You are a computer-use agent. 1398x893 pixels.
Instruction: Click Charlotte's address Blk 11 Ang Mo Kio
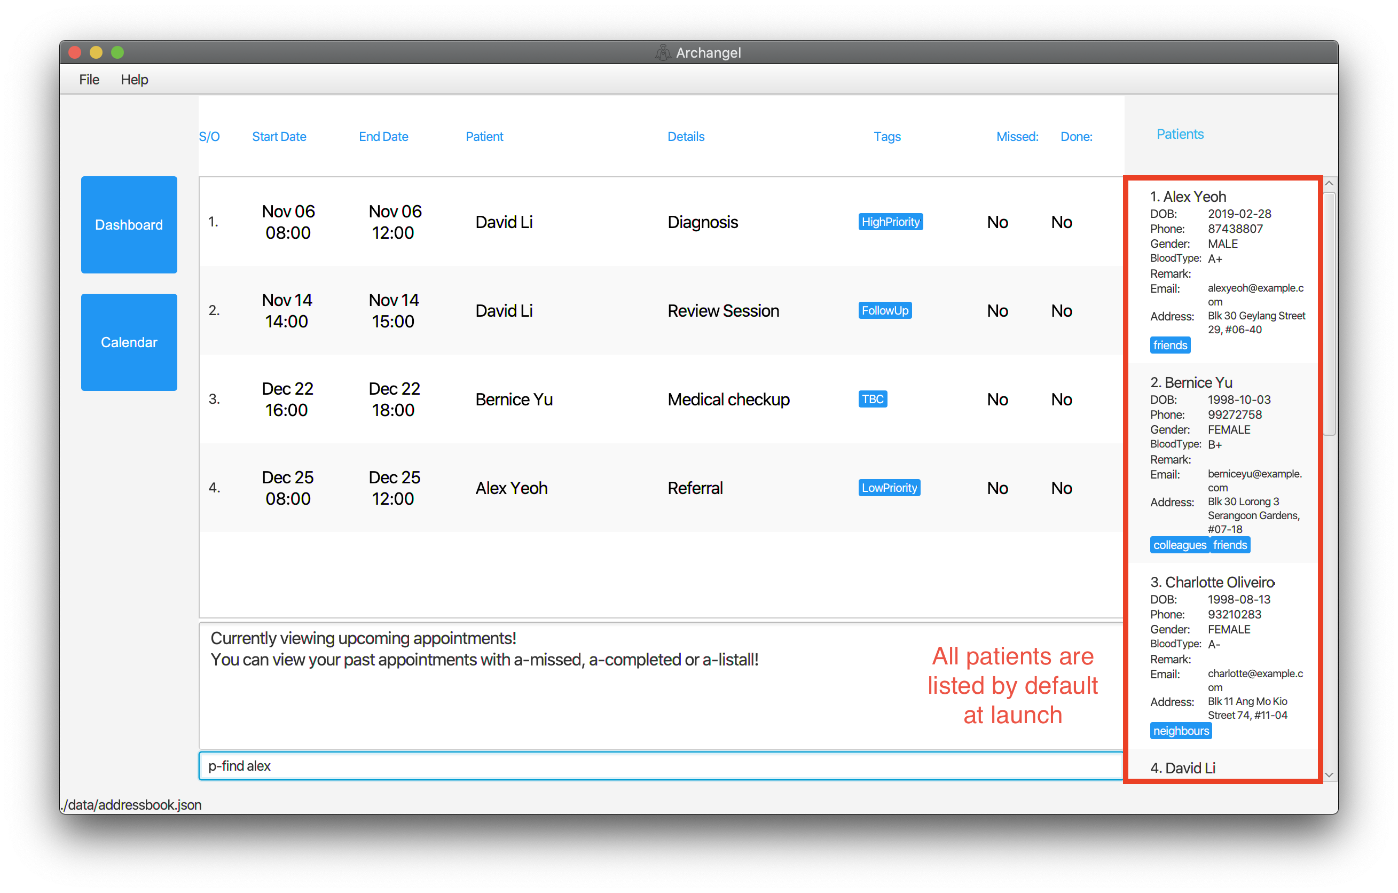[1247, 708]
